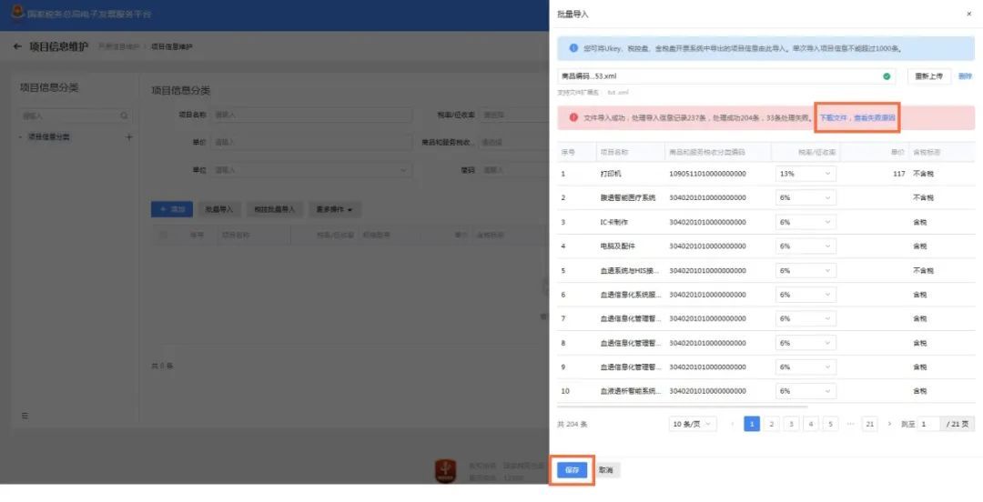Go to pagination page 3
The height and width of the screenshot is (502, 983).
coord(791,425)
